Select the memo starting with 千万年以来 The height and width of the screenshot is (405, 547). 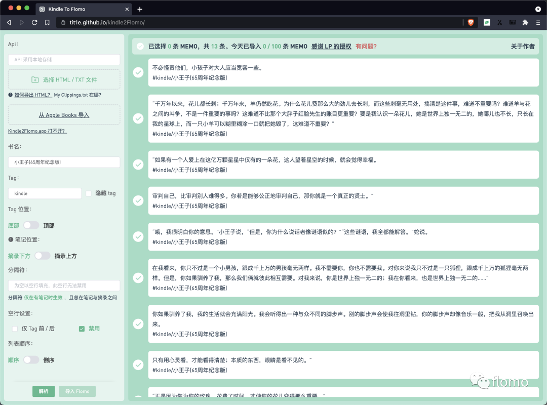[138, 118]
